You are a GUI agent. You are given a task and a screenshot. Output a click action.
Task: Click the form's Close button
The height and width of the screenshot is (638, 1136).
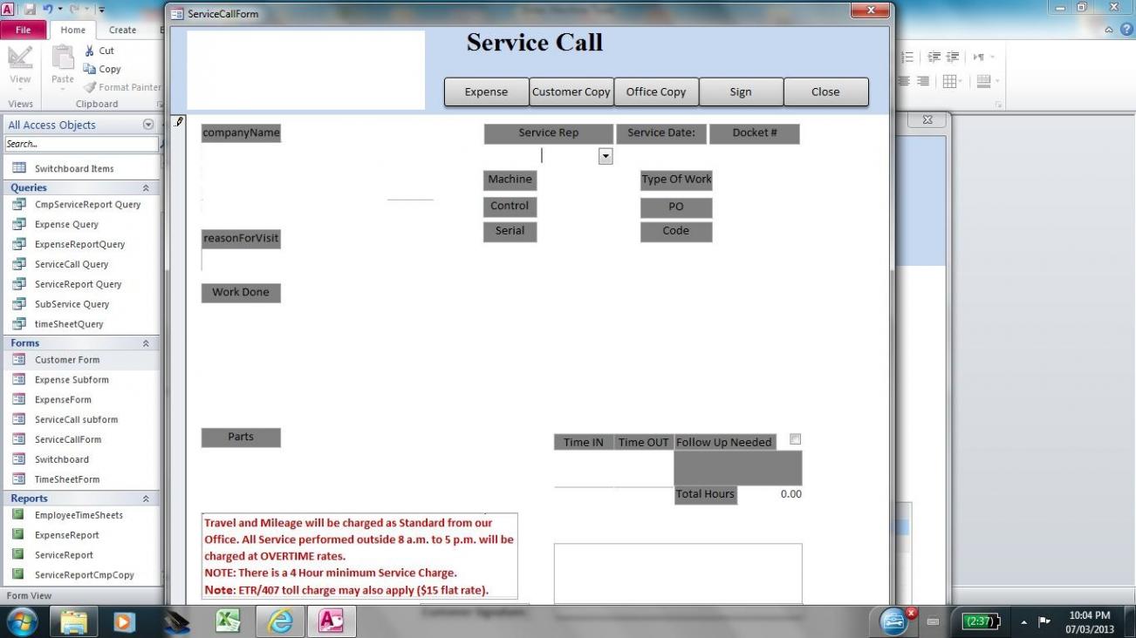(x=825, y=92)
